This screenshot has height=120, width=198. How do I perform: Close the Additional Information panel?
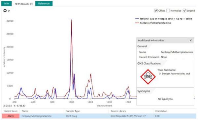(x=190, y=40)
